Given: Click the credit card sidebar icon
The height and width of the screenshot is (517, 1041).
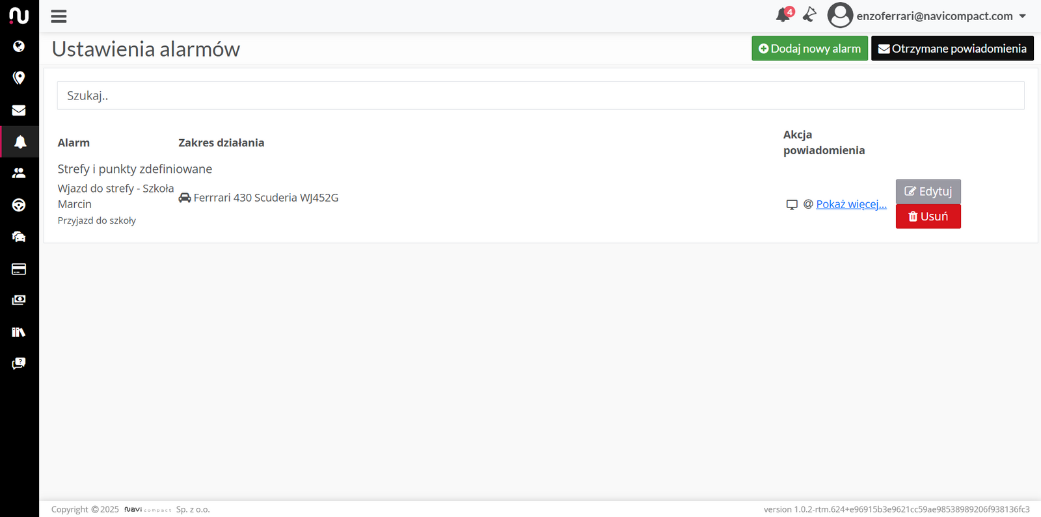Looking at the screenshot, I should pyautogui.click(x=19, y=269).
